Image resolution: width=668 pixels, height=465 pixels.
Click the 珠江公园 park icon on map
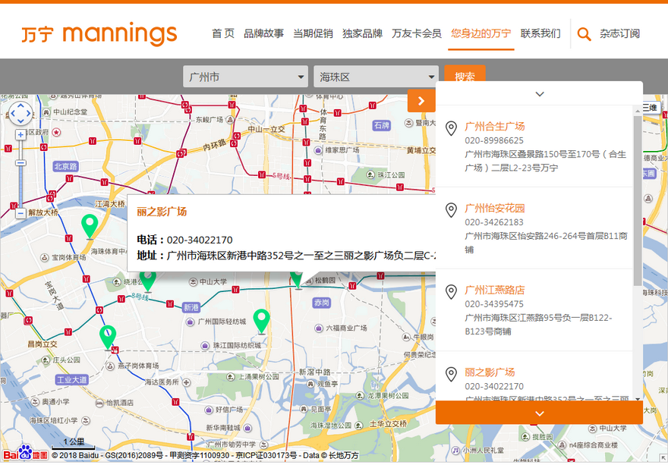pos(370,174)
